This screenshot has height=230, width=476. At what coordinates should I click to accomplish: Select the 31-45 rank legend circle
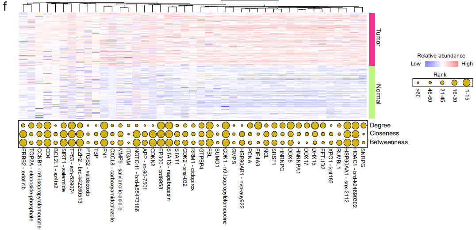click(441, 83)
